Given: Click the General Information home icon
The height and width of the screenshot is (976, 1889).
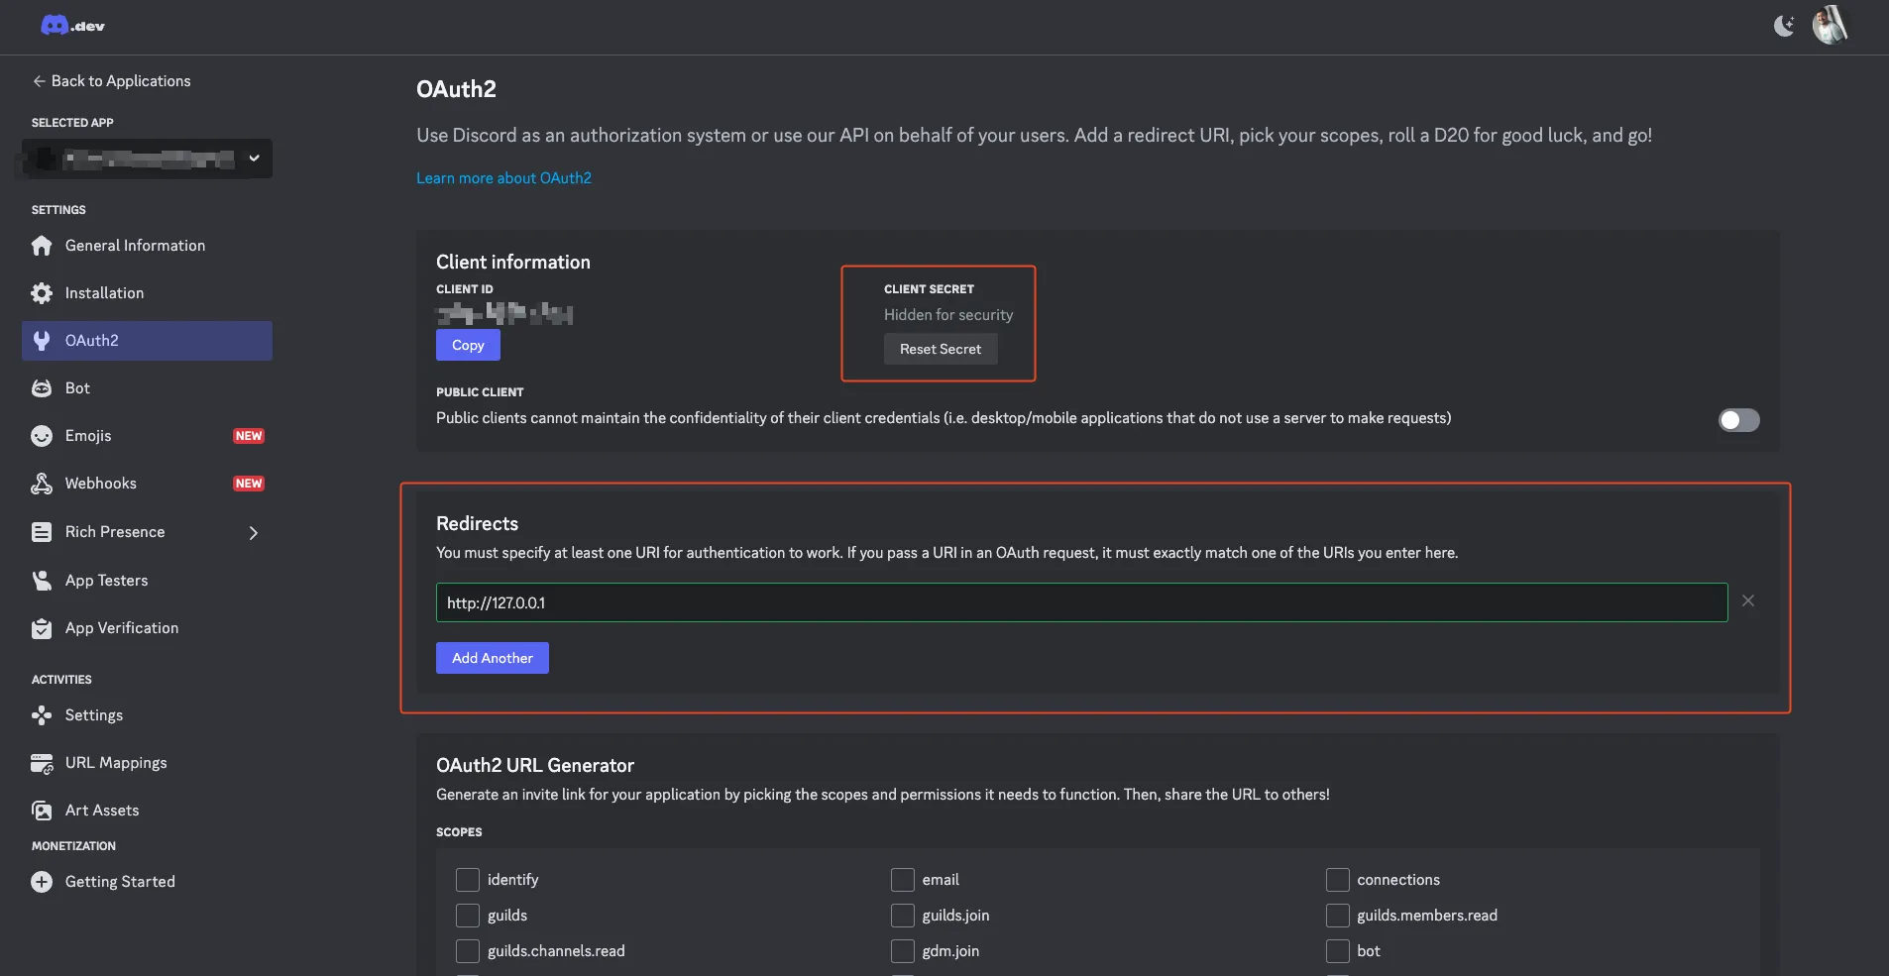Looking at the screenshot, I should pyautogui.click(x=41, y=245).
